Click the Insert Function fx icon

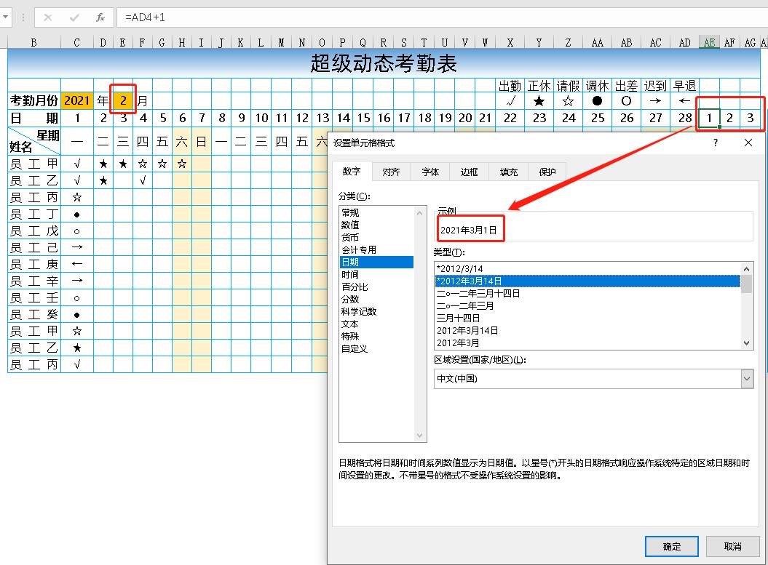pos(100,18)
